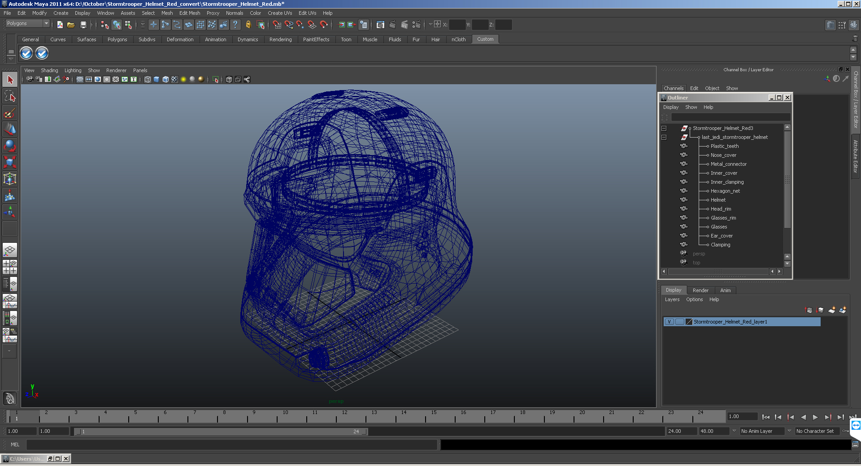Open the viewport Shading menu
The image size is (861, 466).
click(x=49, y=70)
